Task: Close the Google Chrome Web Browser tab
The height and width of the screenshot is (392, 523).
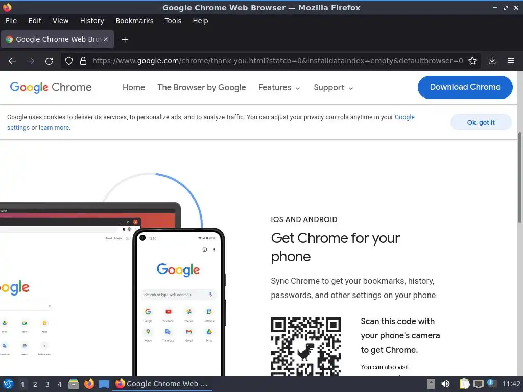Action: pyautogui.click(x=106, y=39)
